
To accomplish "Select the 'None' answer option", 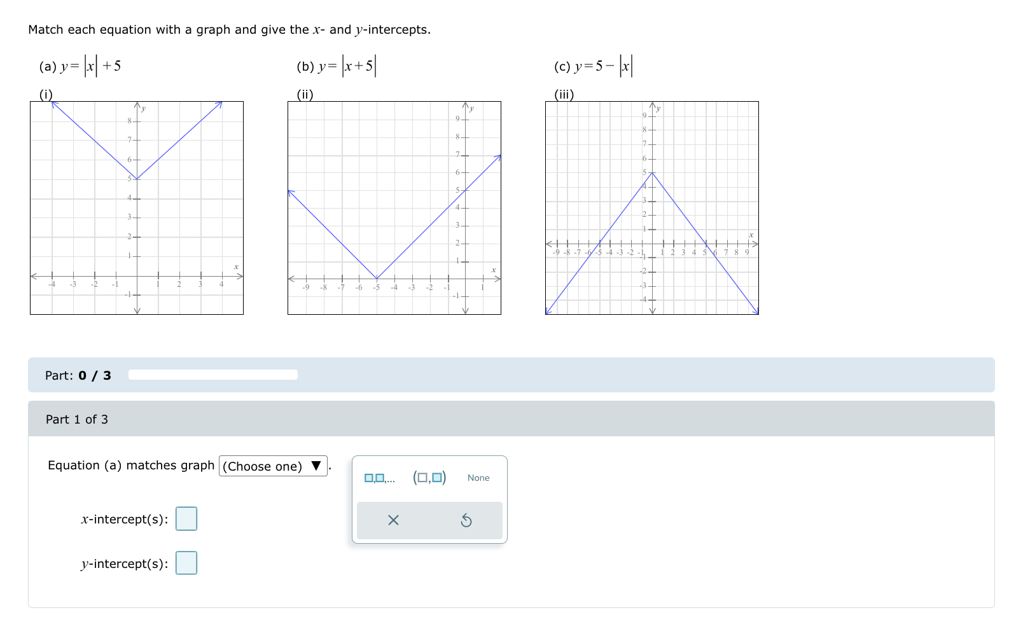I will pyautogui.click(x=478, y=478).
